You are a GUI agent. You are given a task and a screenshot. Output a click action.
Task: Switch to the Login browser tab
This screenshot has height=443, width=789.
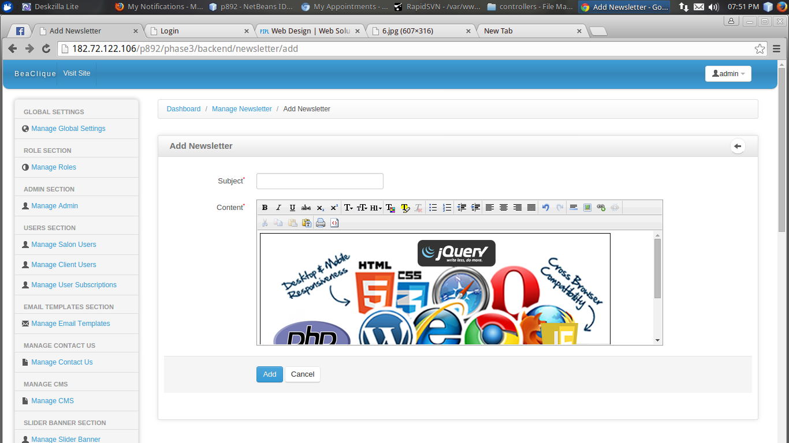pyautogui.click(x=199, y=31)
